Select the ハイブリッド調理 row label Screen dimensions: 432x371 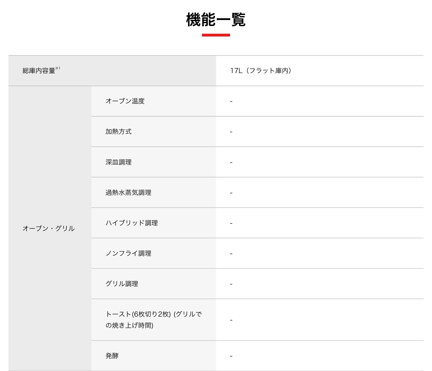coord(132,223)
